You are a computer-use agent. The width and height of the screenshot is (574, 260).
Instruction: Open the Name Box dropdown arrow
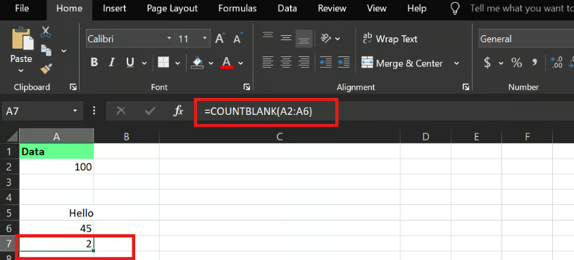pyautogui.click(x=75, y=111)
